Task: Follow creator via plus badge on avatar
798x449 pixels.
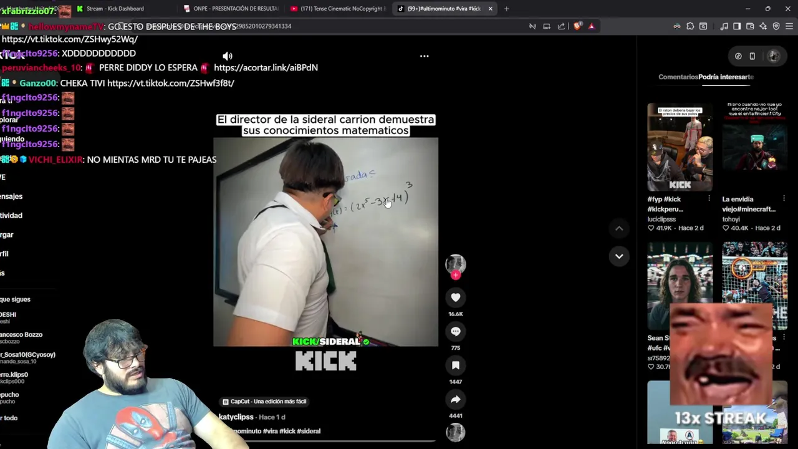Action: 456,276
